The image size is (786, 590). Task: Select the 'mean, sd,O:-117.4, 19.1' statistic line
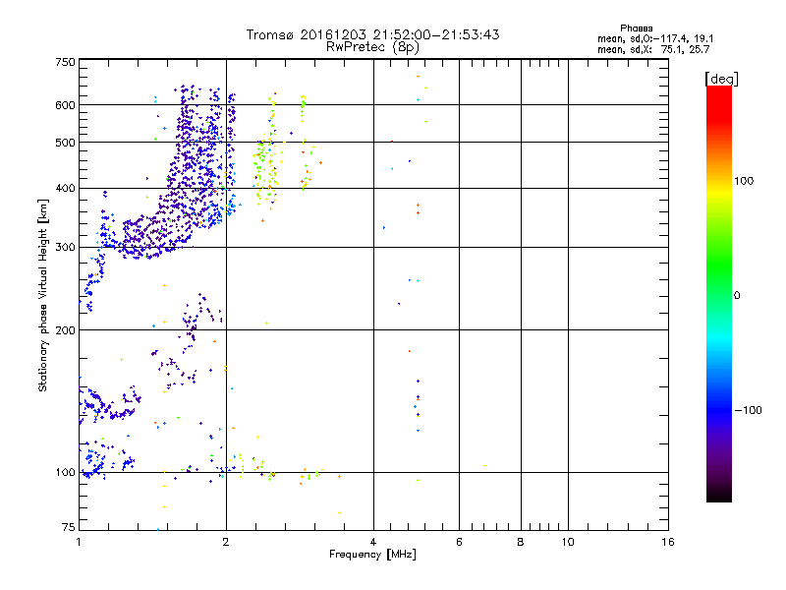coord(655,38)
